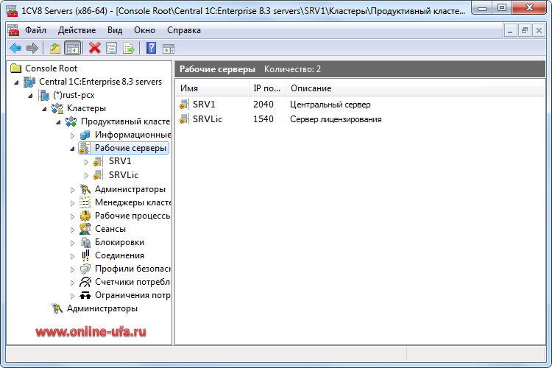This screenshot has width=552, height=368.
Task: Click the Блокировки lock icon
Action: click(85, 242)
